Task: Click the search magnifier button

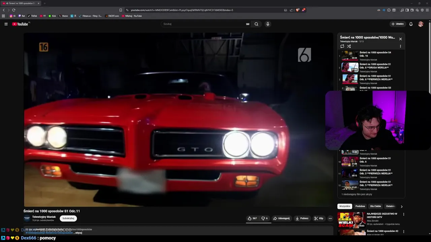Action: pyautogui.click(x=256, y=24)
